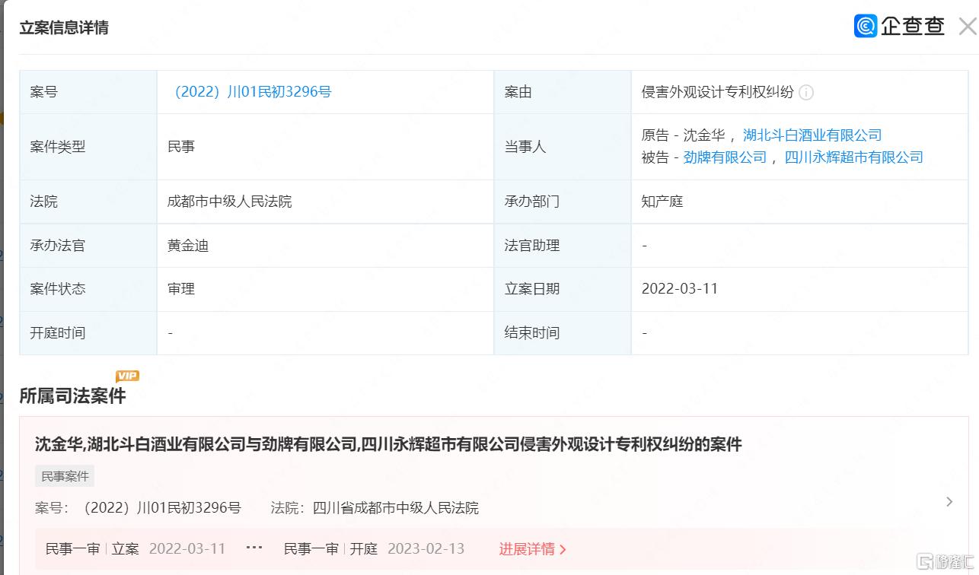Select case type value 民事

[x=181, y=147]
